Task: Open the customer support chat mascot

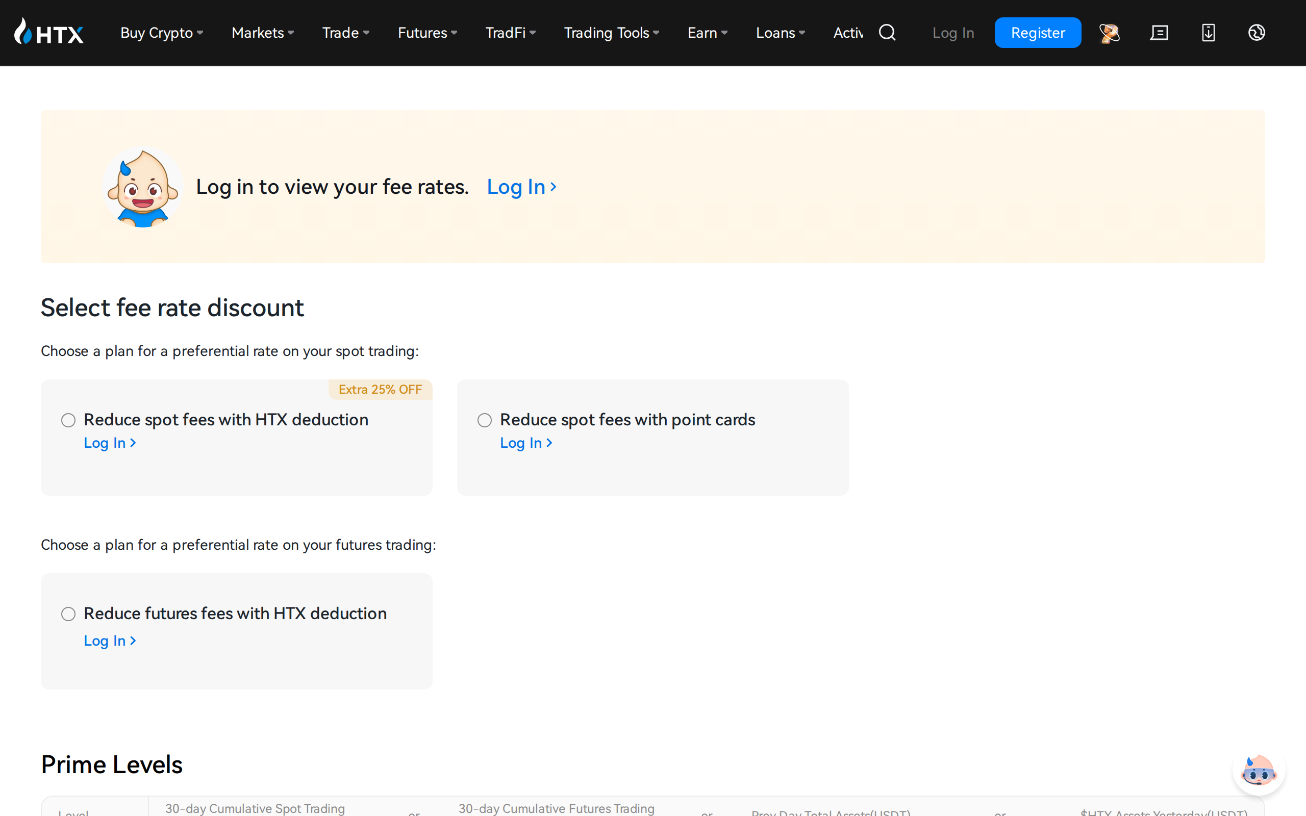Action: (x=1259, y=771)
